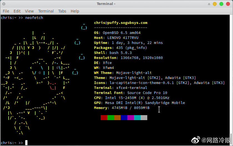Open the View menu
The height and width of the screenshot is (146, 233).
[29, 11]
